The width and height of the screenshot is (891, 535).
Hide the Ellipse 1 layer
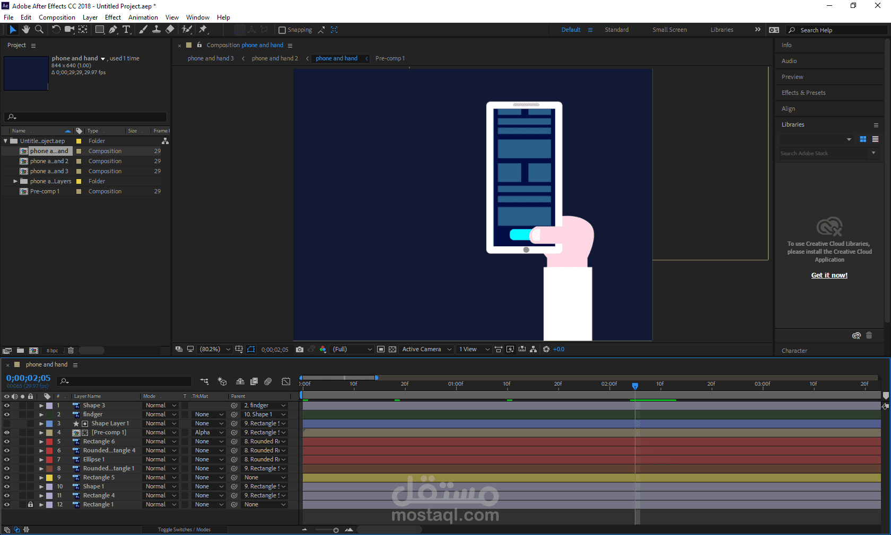coord(7,460)
